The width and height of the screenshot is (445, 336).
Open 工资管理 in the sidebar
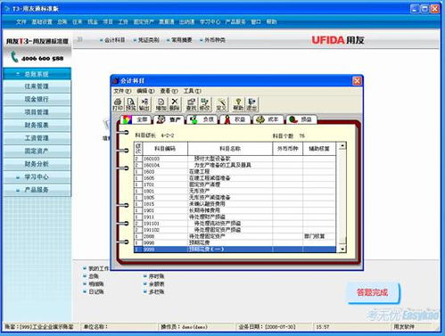[x=37, y=138]
